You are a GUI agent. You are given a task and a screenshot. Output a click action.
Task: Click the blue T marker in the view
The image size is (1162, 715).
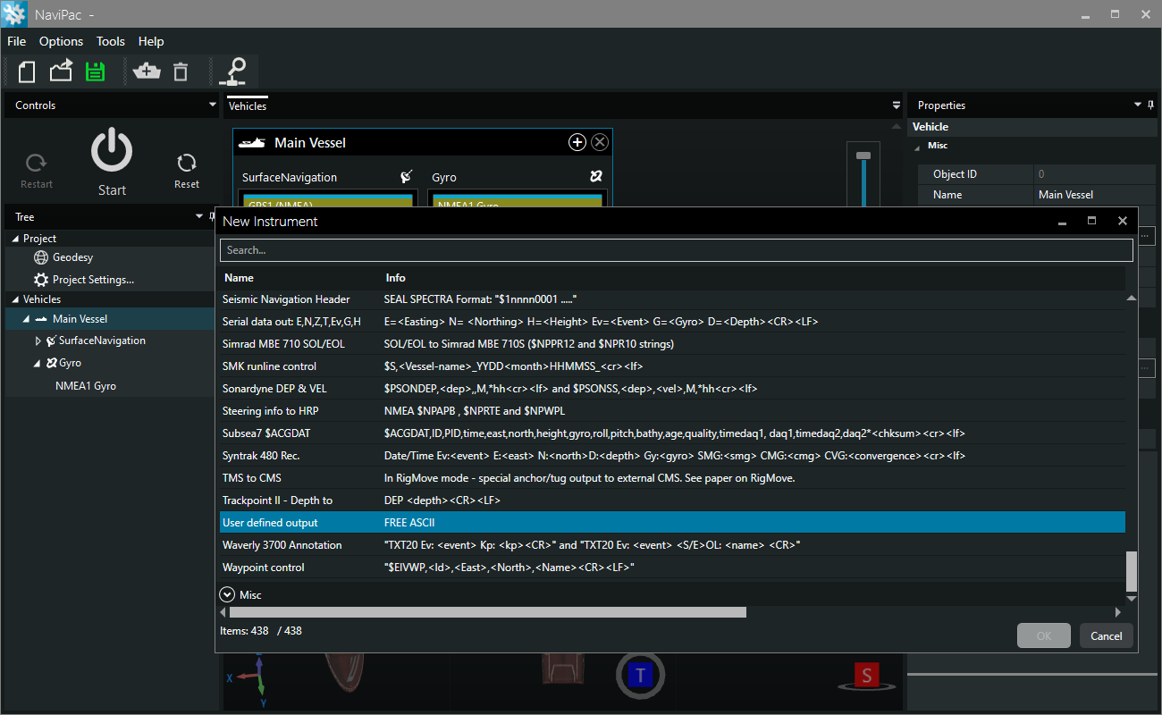point(640,675)
